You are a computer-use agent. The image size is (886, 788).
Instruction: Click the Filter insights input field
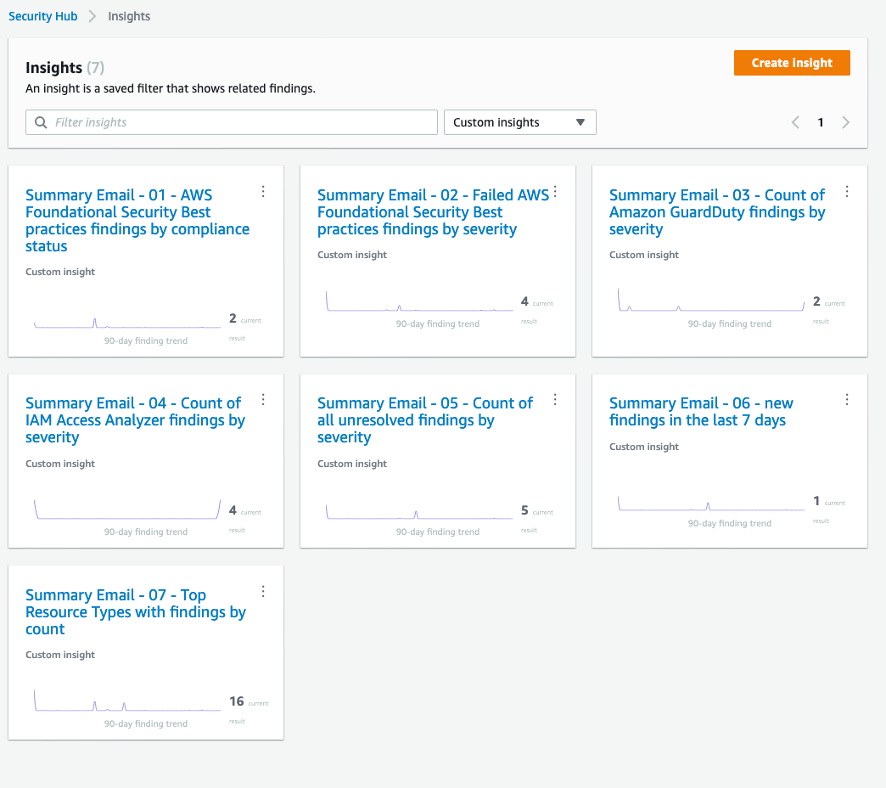[229, 122]
